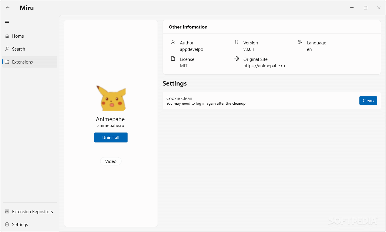Viewport: 386px width, 232px height.
Task: Click the Version braces icon
Action: (x=237, y=42)
